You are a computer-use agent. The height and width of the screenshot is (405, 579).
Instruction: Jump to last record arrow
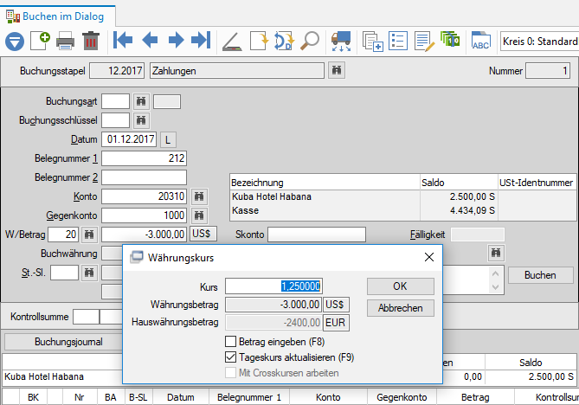pyautogui.click(x=201, y=40)
